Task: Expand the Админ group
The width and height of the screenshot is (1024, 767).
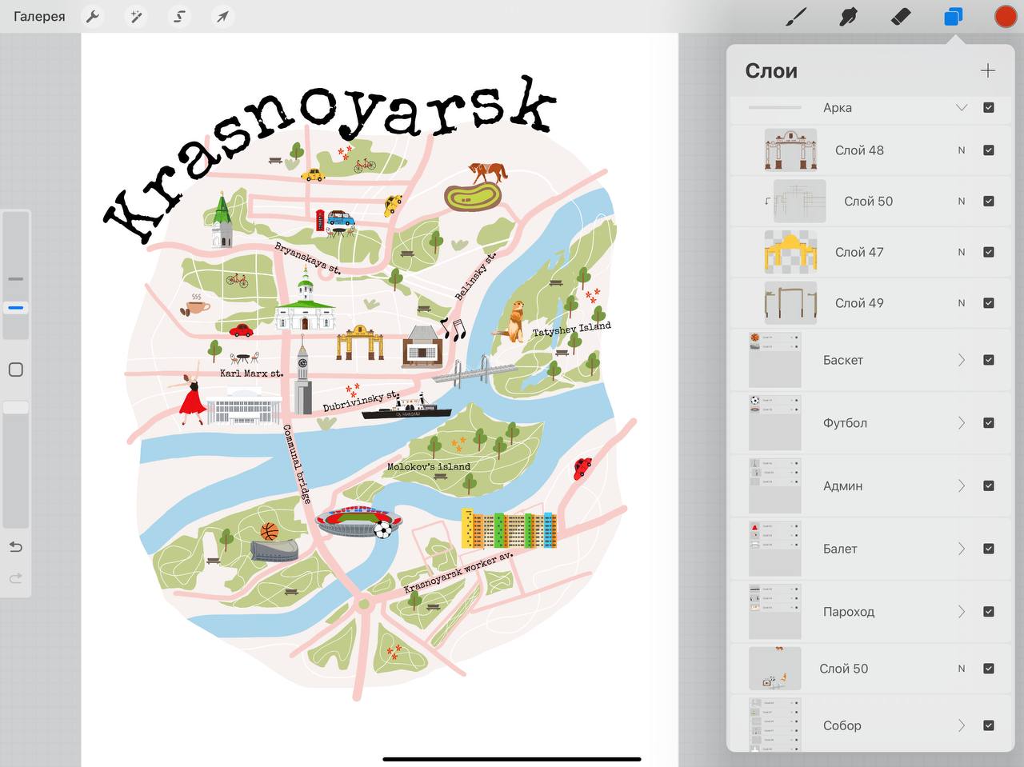Action: (x=962, y=485)
